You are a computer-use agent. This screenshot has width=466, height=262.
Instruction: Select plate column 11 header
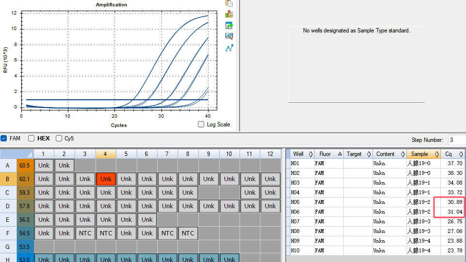point(250,154)
